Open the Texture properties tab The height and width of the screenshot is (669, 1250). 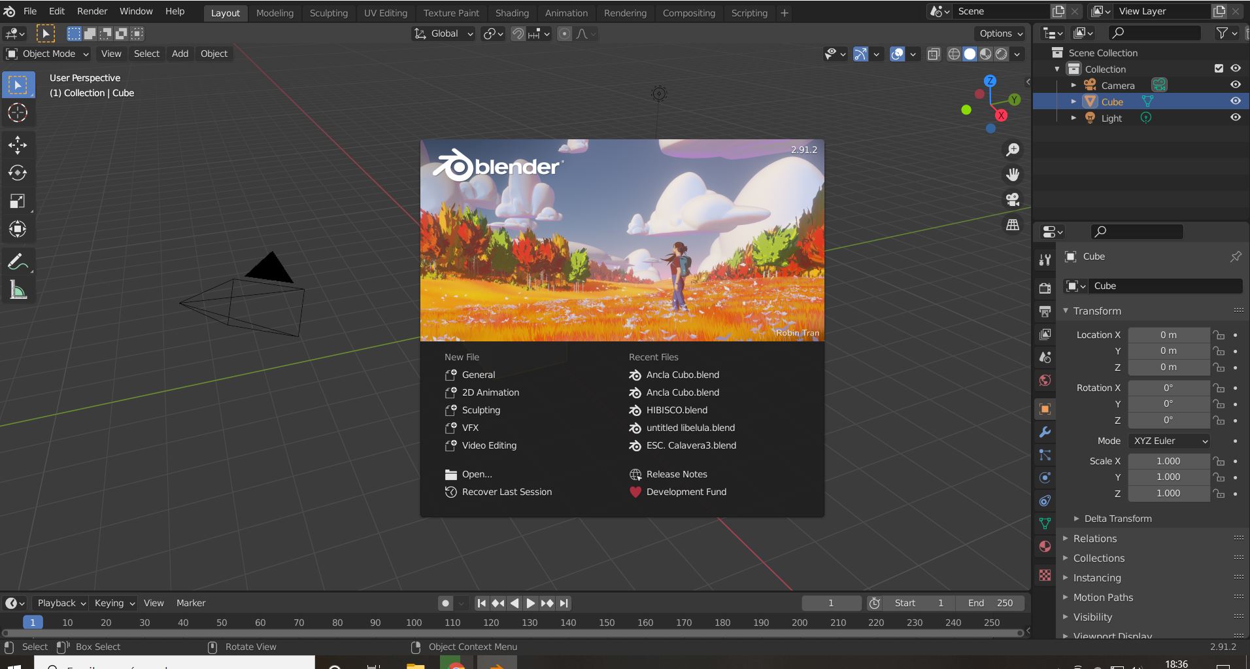tap(1045, 575)
